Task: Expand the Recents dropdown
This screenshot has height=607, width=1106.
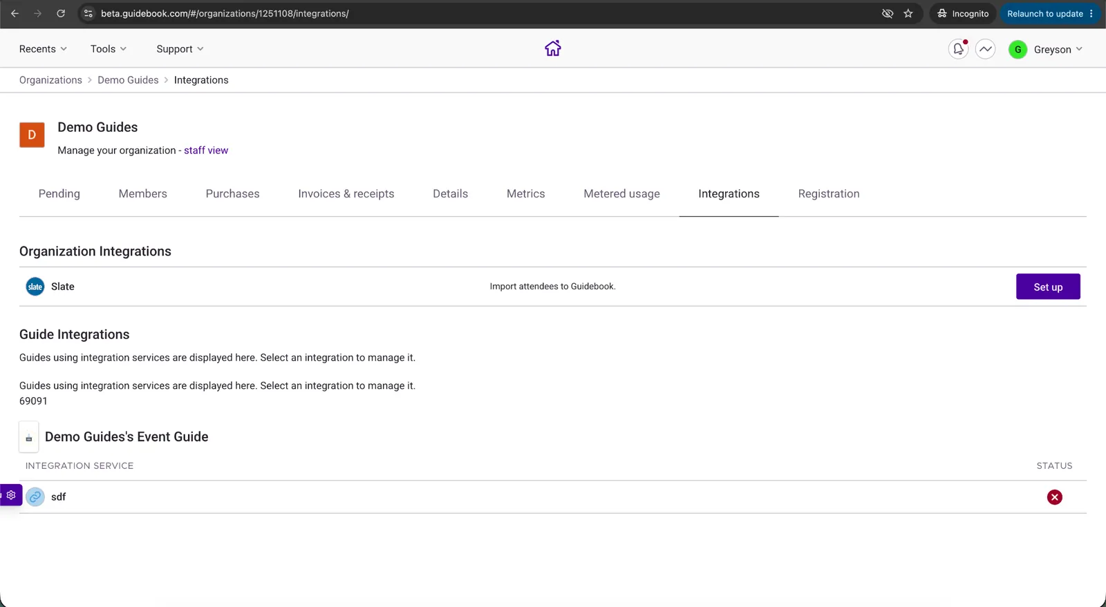Action: (x=43, y=49)
